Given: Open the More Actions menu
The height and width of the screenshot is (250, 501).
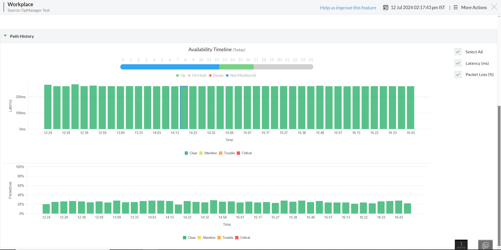Looking at the screenshot, I should tap(474, 7).
